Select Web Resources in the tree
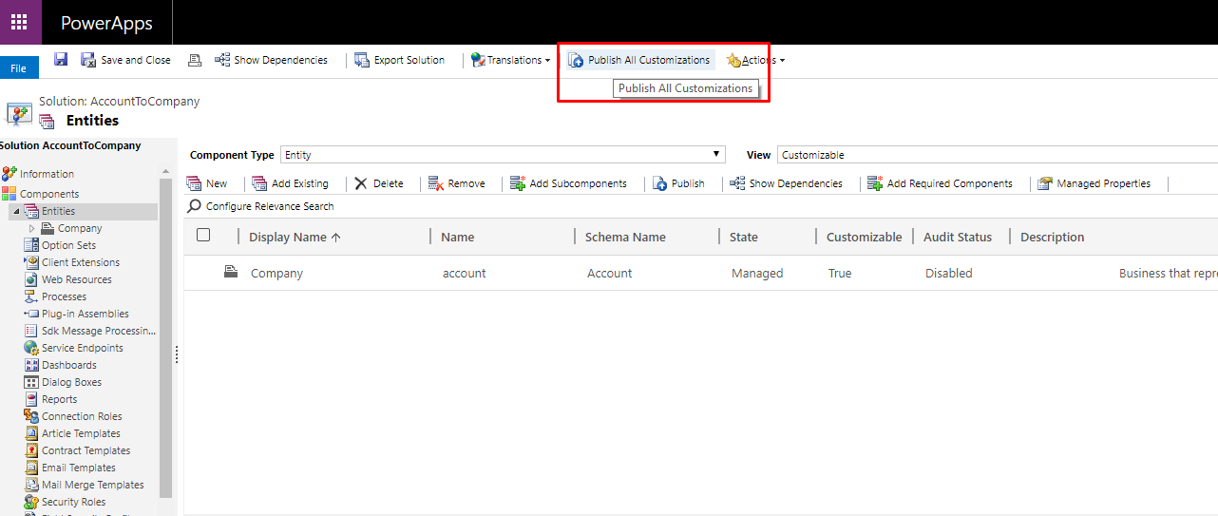This screenshot has height=516, width=1218. coord(76,279)
